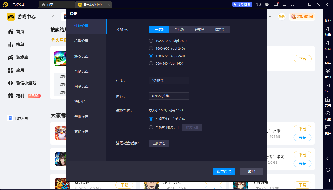Click 云玩 beside the 764 MB game
The height and width of the screenshot is (190, 333).
click(302, 138)
